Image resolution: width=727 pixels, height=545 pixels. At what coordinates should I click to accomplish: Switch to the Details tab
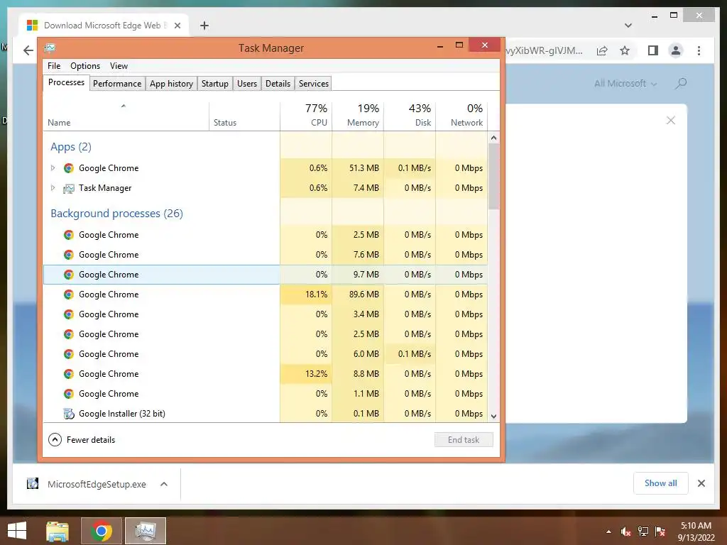tap(278, 84)
